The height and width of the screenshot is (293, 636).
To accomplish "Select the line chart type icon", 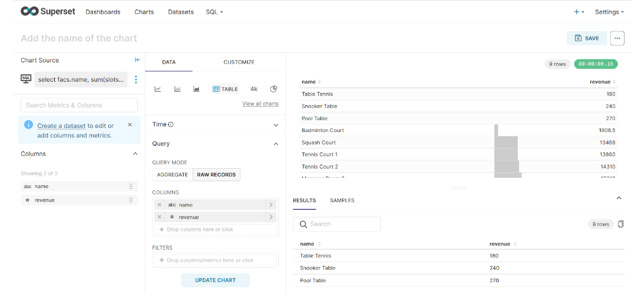I will (x=158, y=89).
